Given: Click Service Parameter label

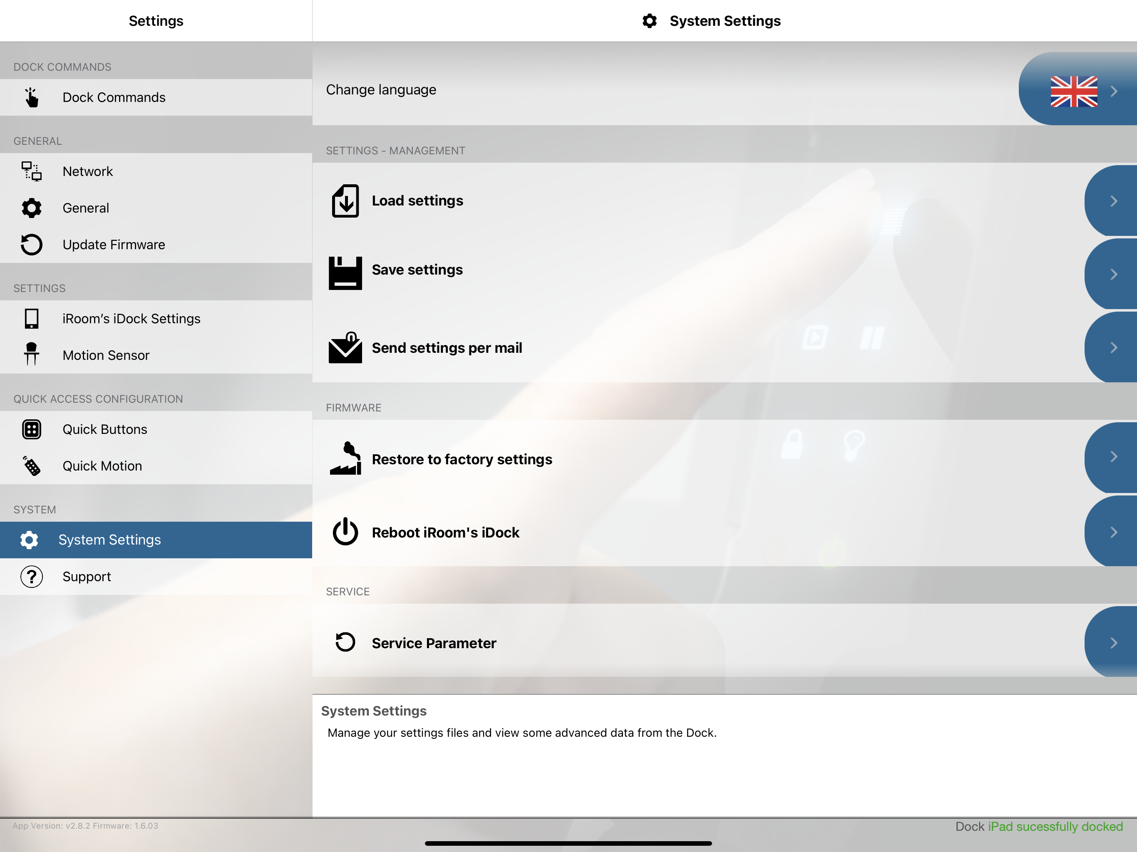Looking at the screenshot, I should [x=434, y=643].
